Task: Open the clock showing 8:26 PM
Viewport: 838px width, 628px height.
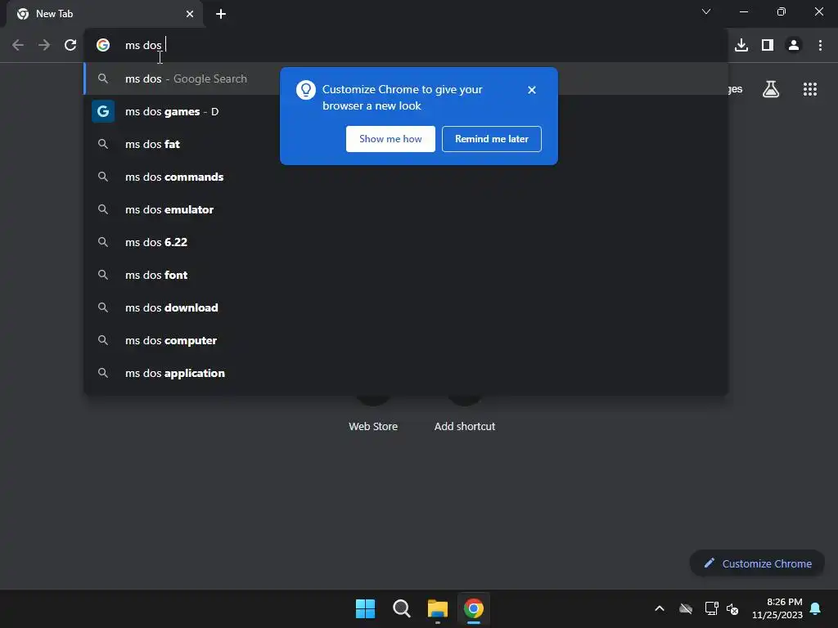Action: [777, 608]
